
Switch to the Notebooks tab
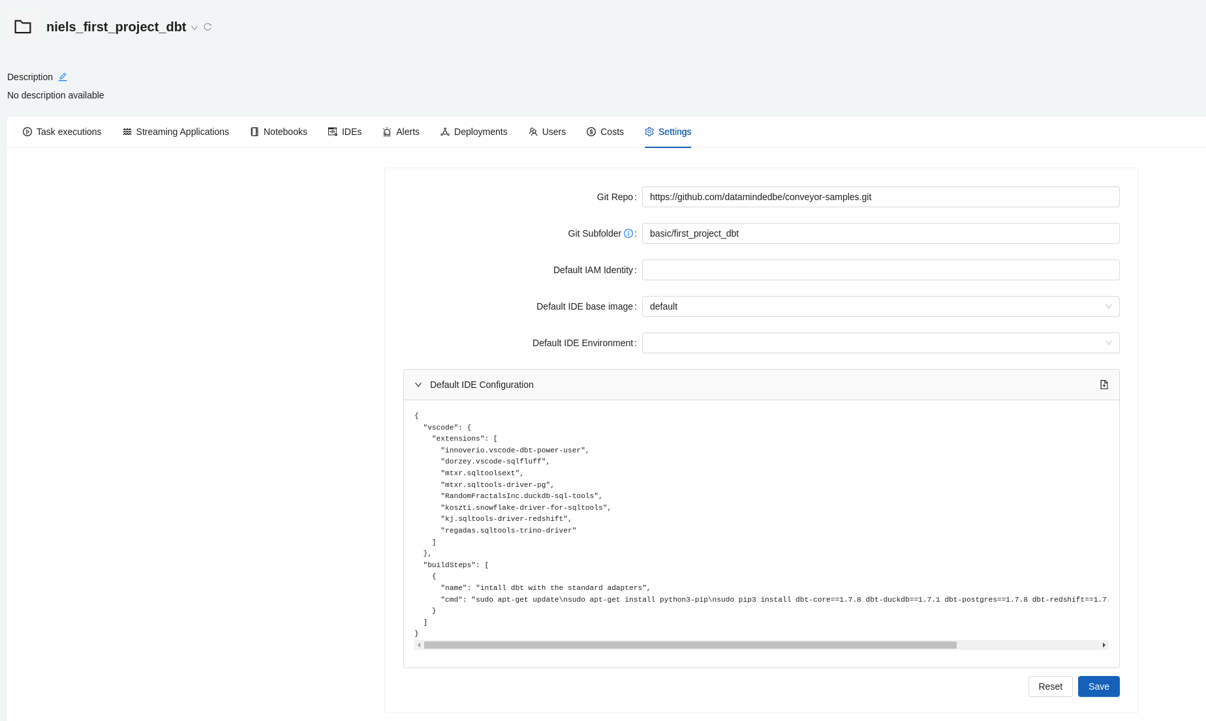278,132
